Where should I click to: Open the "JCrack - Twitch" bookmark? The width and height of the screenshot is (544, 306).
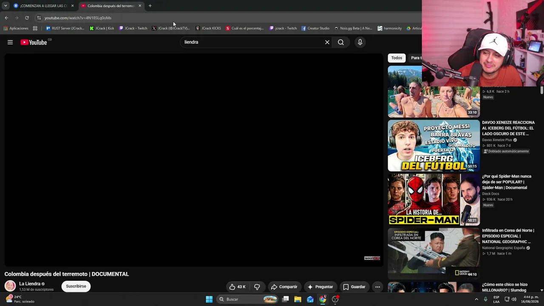click(x=133, y=28)
